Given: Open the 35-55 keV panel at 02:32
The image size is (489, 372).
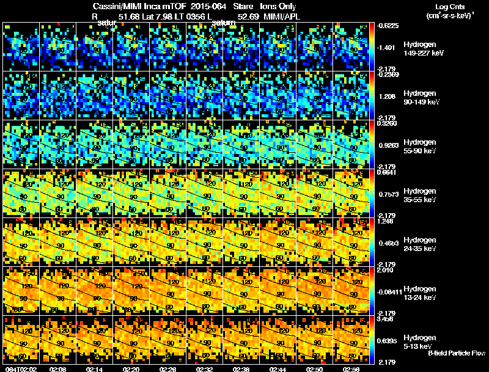Looking at the screenshot, I should coord(205,194).
